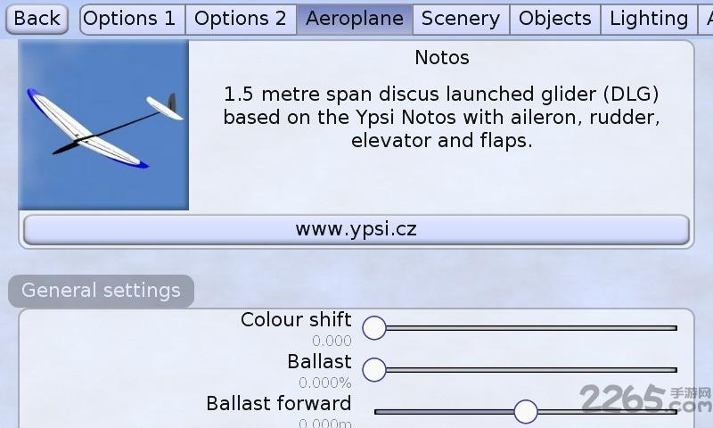The width and height of the screenshot is (713, 428).
Task: Click the Colour shift slider handle
Action: [374, 328]
